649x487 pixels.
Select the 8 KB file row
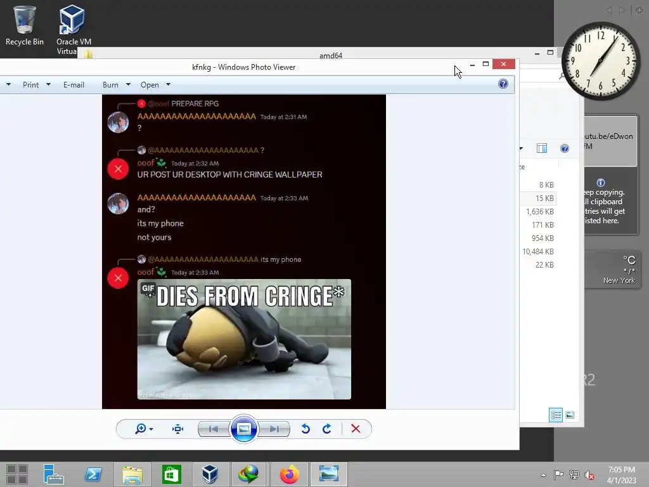(x=538, y=185)
